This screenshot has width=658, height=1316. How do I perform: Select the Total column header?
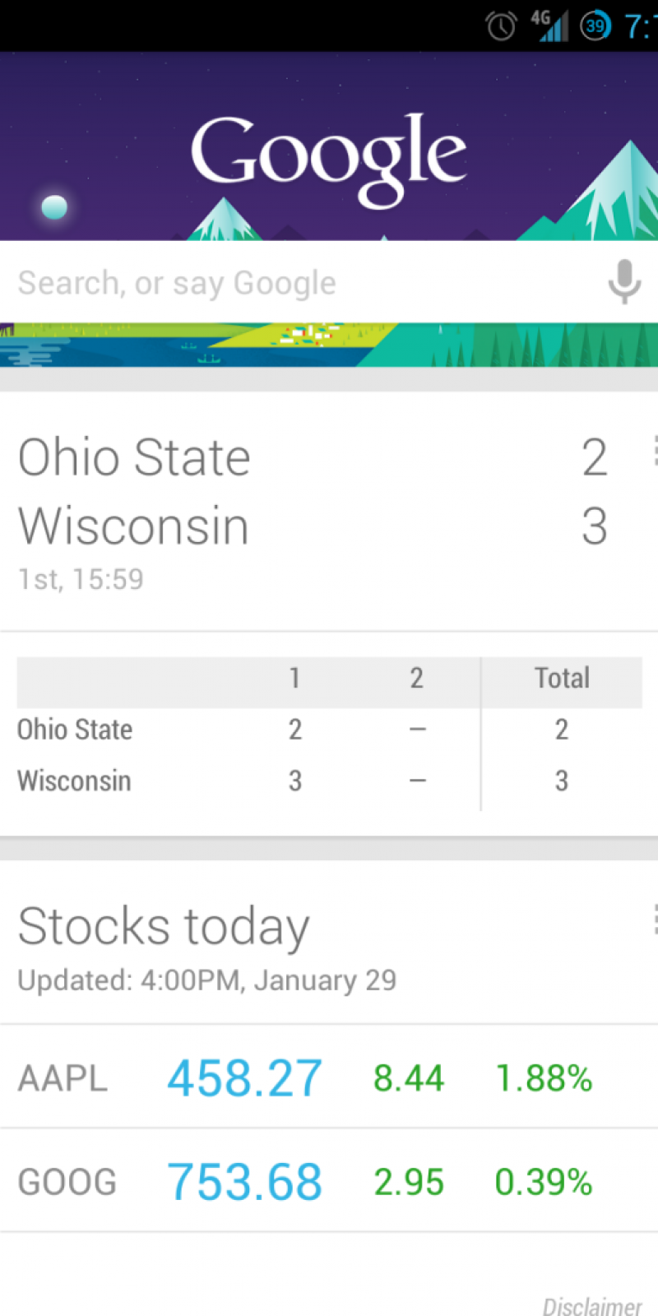[x=562, y=679]
